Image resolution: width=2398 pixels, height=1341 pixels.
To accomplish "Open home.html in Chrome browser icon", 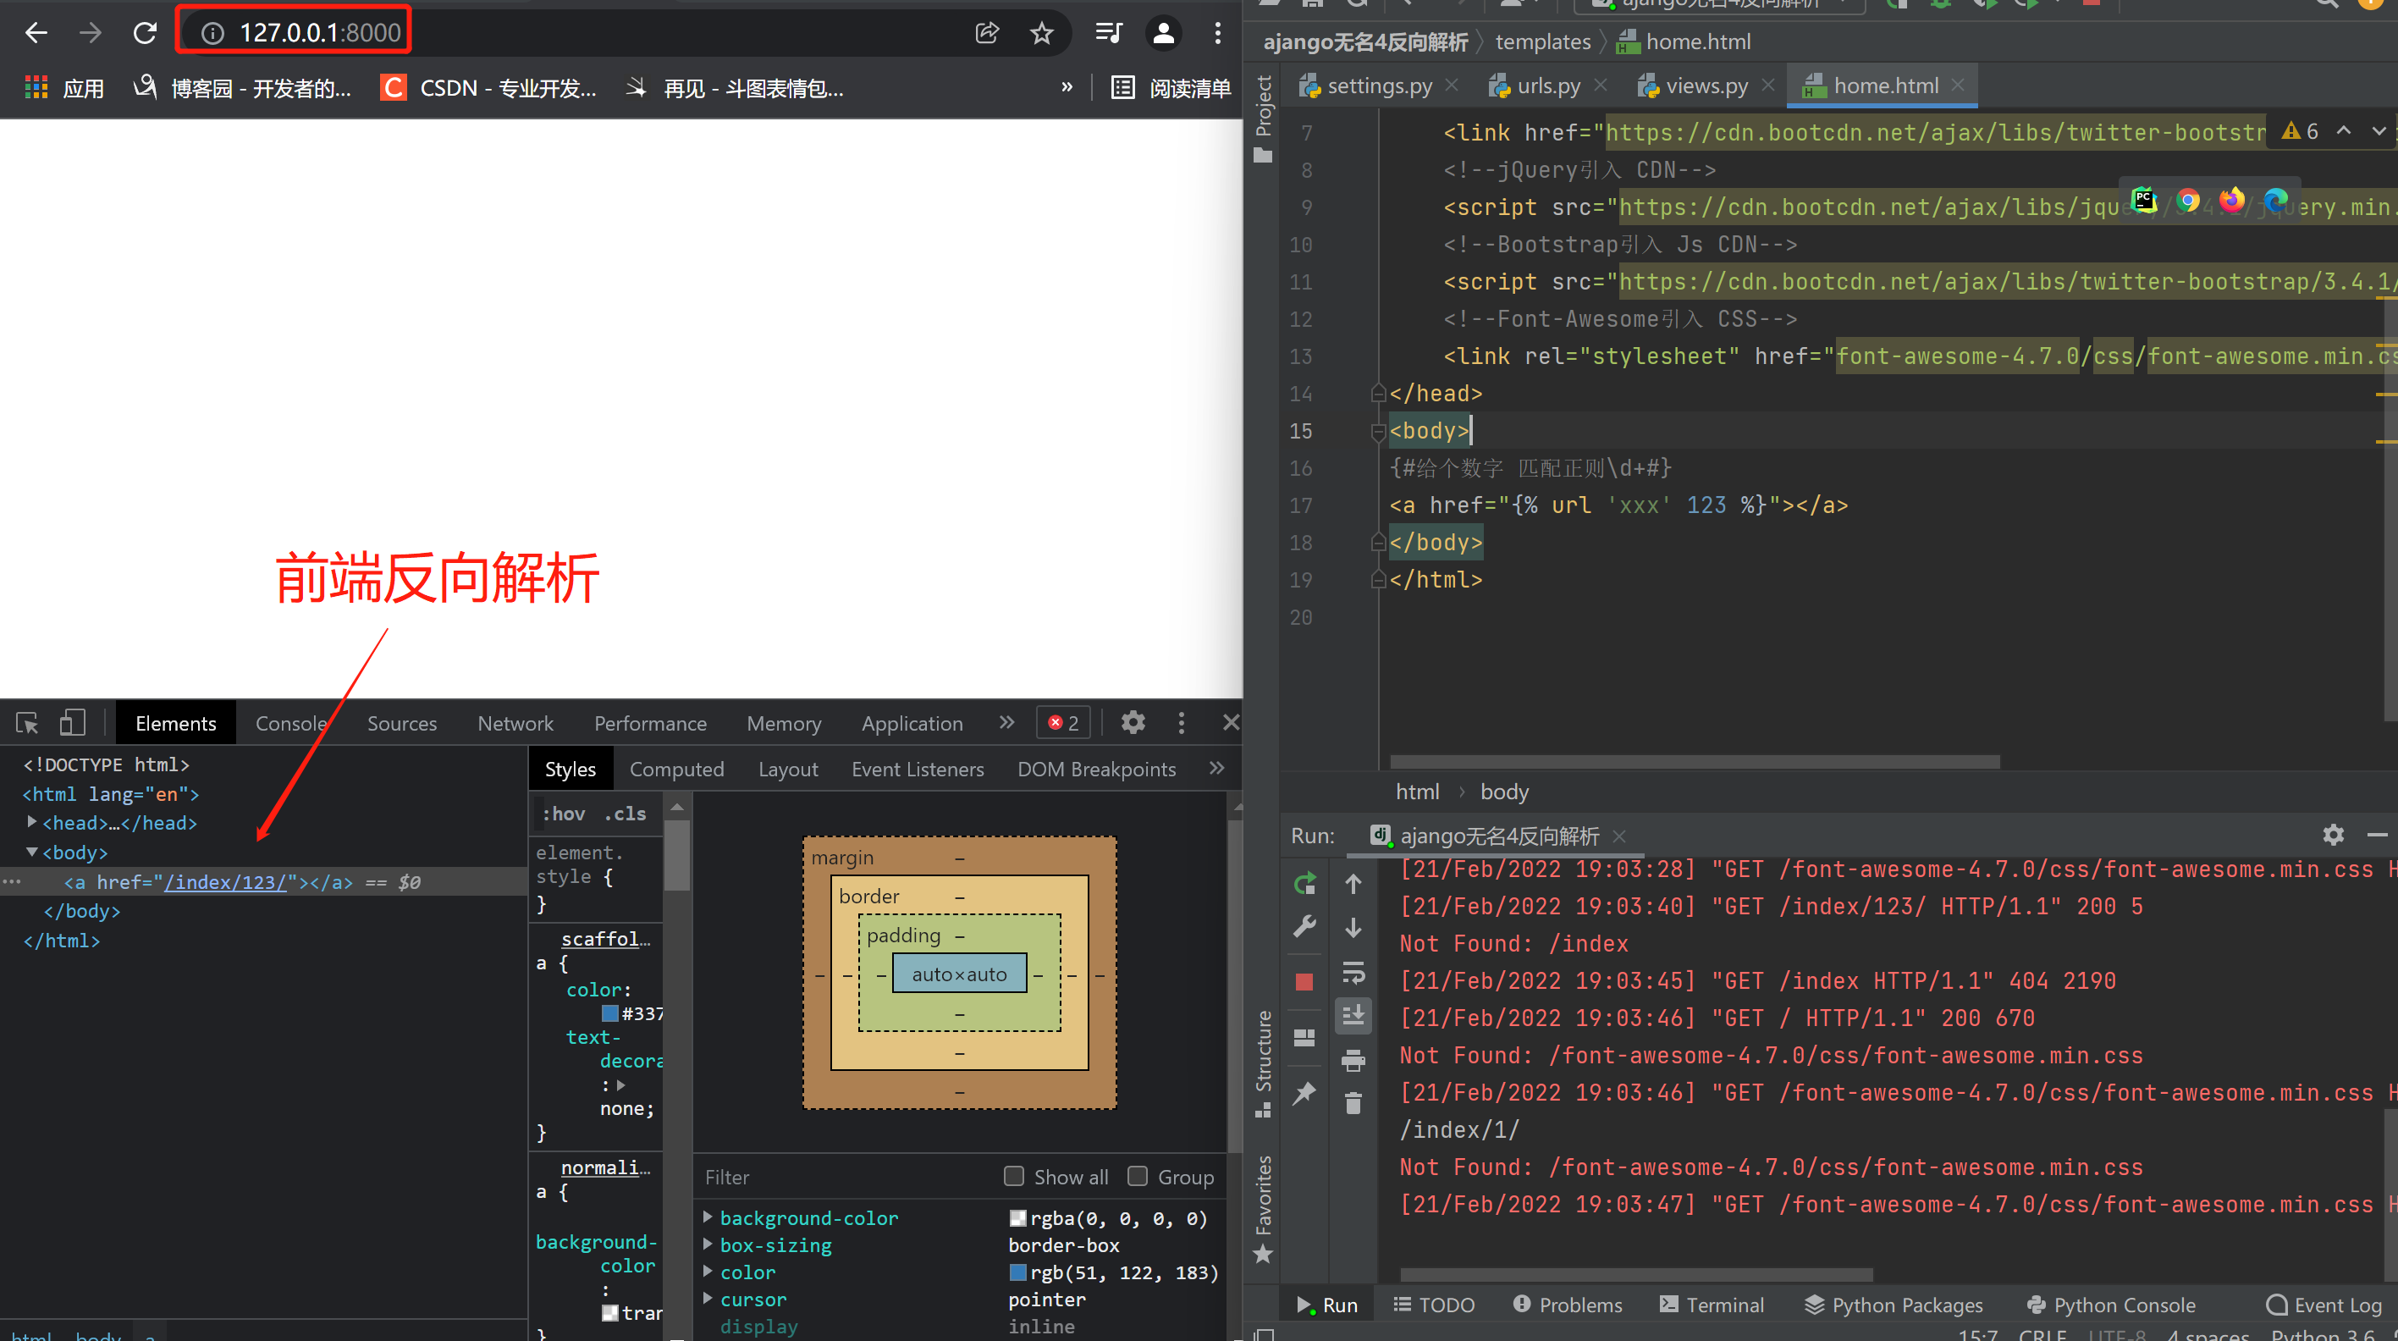I will [2187, 199].
